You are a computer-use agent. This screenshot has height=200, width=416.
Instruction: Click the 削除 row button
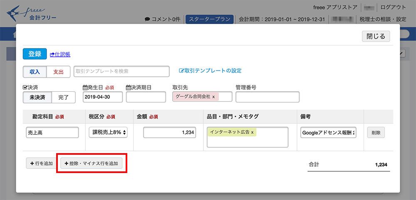pyautogui.click(x=376, y=133)
